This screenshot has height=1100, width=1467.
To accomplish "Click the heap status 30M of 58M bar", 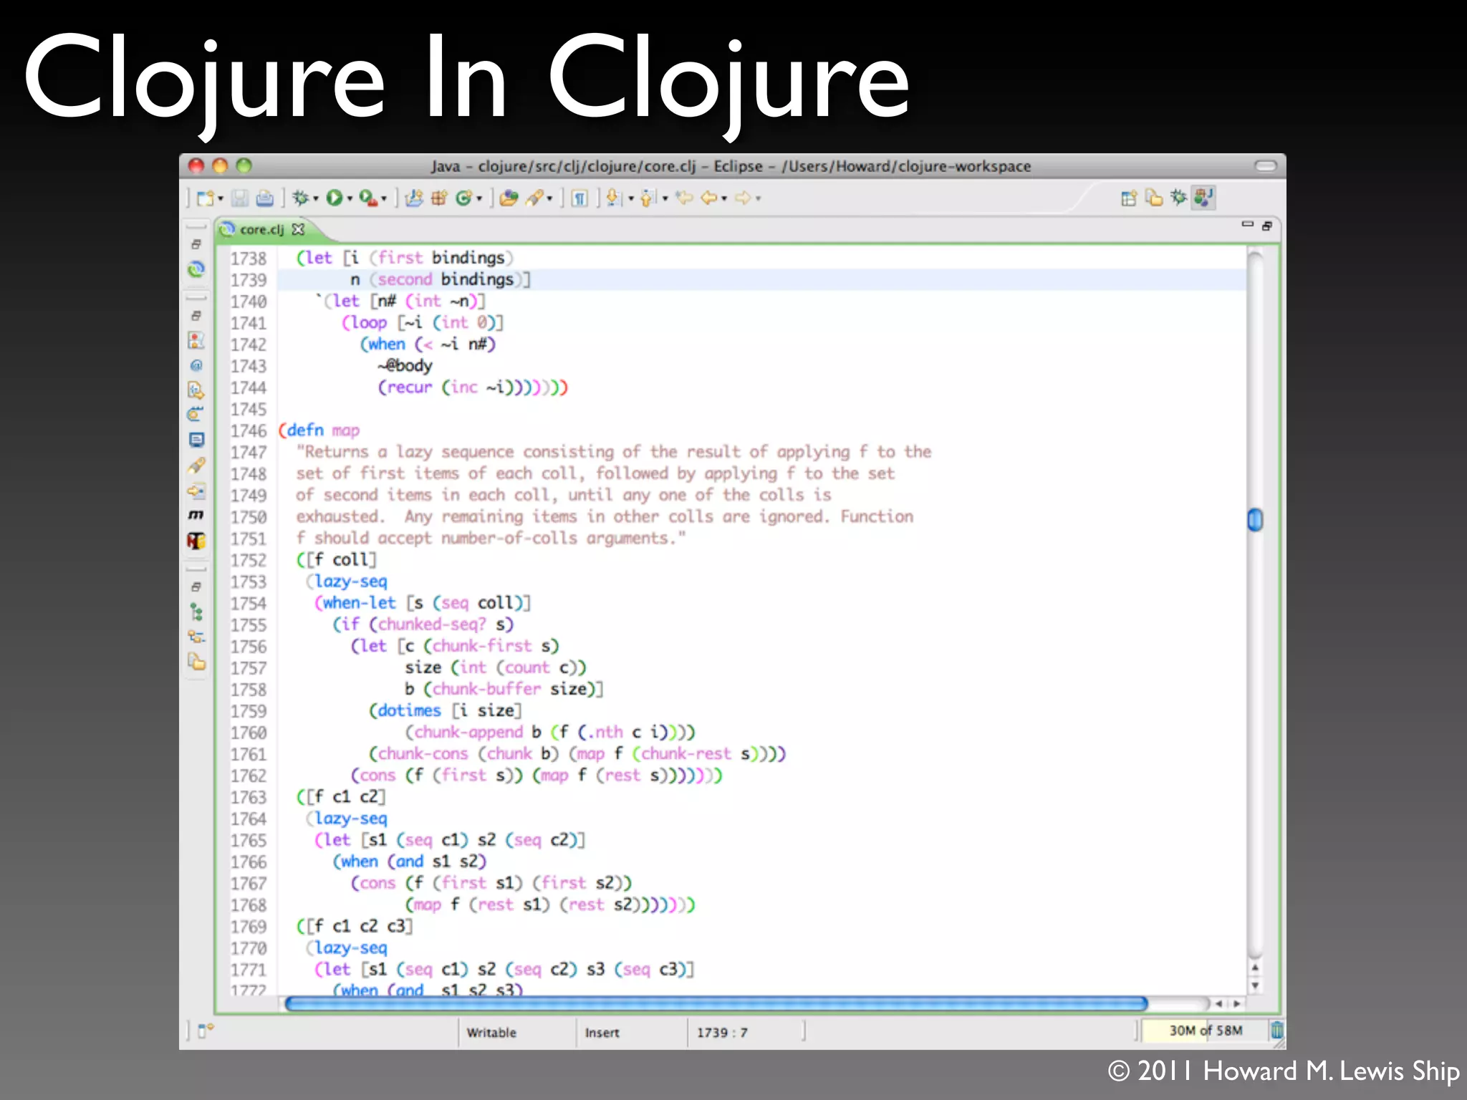I will pos(1205,1031).
